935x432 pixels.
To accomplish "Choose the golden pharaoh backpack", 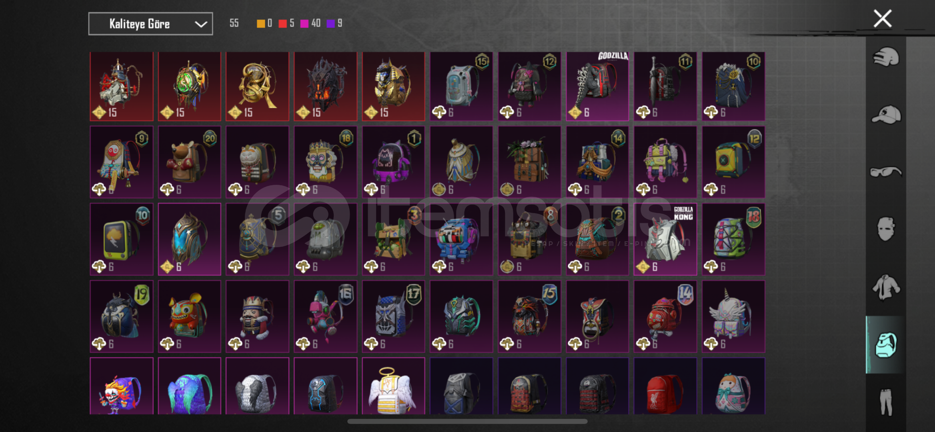I will coord(393,86).
